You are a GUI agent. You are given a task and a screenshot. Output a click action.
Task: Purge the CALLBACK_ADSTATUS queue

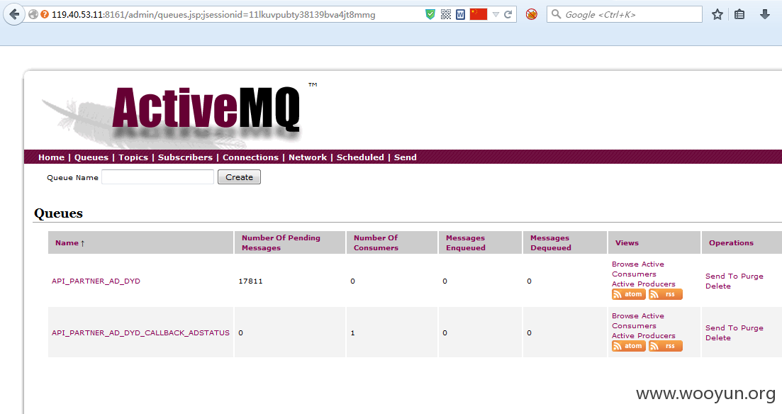tap(752, 328)
